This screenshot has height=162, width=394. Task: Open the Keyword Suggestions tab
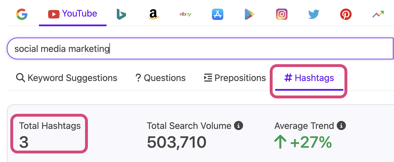[67, 78]
